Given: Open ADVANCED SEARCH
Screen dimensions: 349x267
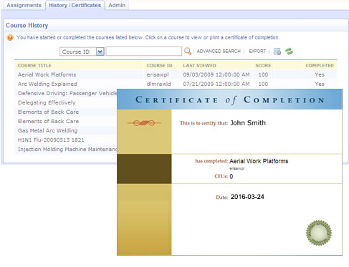Looking at the screenshot, I should (219, 51).
